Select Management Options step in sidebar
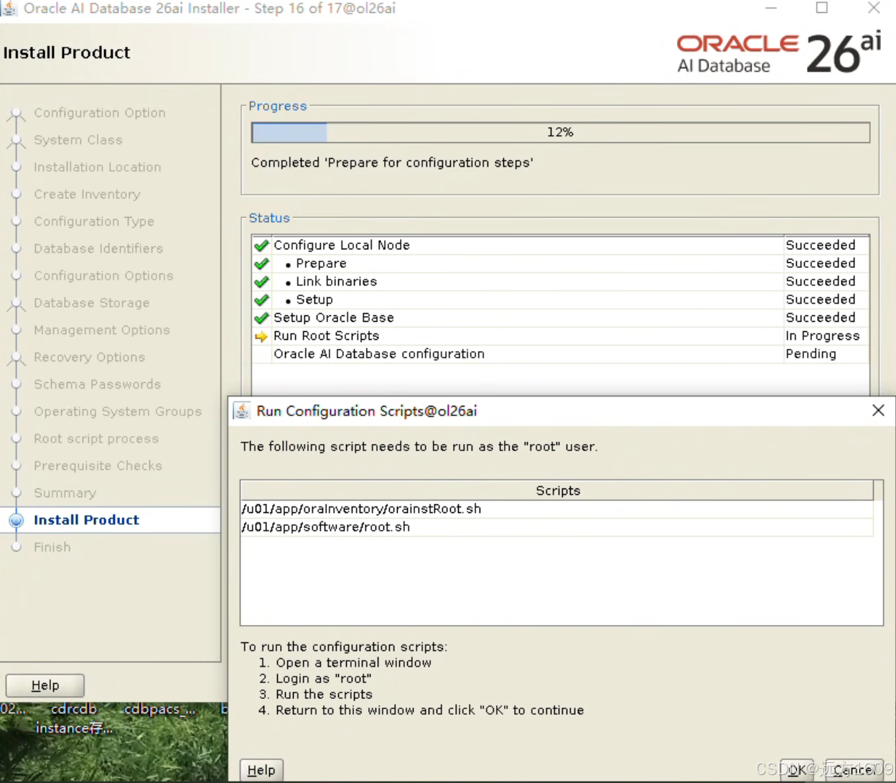This screenshot has width=896, height=783. pos(102,330)
